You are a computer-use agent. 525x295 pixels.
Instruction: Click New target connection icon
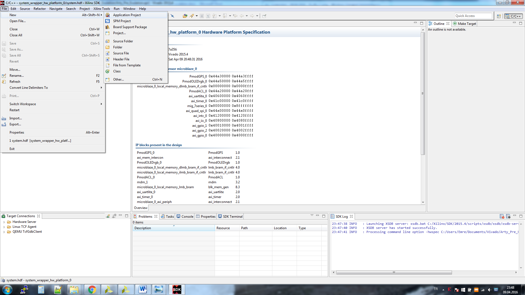coord(108,216)
